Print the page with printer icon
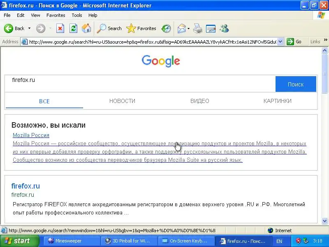This screenshot has height=247, width=329. point(198,28)
